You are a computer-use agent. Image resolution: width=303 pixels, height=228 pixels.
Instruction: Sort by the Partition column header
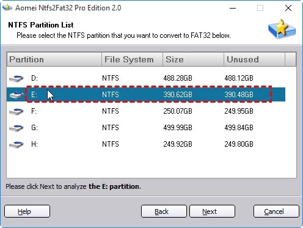54,59
